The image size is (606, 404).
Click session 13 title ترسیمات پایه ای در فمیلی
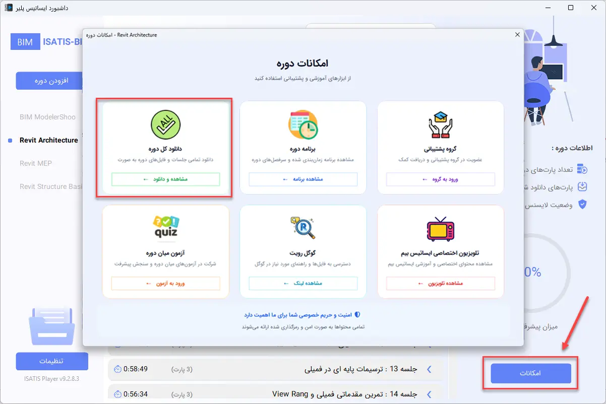pyautogui.click(x=360, y=369)
